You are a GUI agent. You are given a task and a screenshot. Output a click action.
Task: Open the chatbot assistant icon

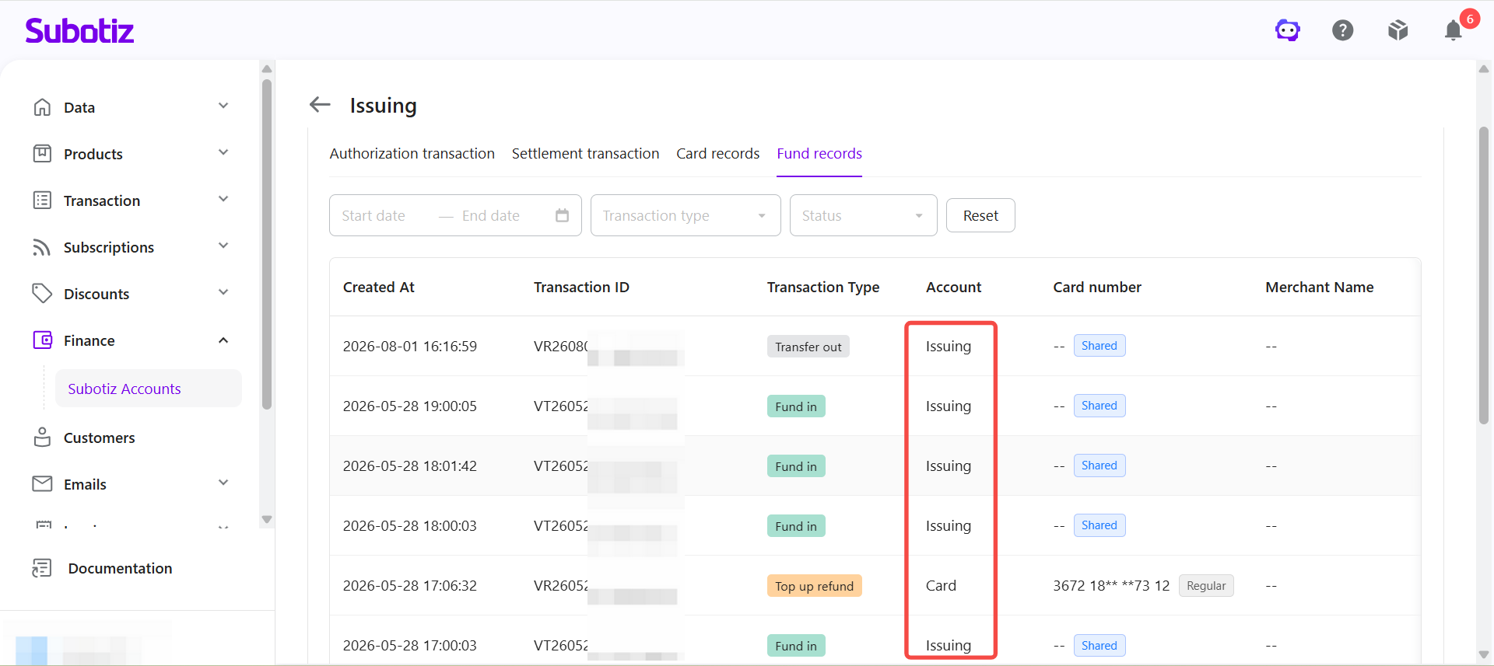pos(1288,30)
